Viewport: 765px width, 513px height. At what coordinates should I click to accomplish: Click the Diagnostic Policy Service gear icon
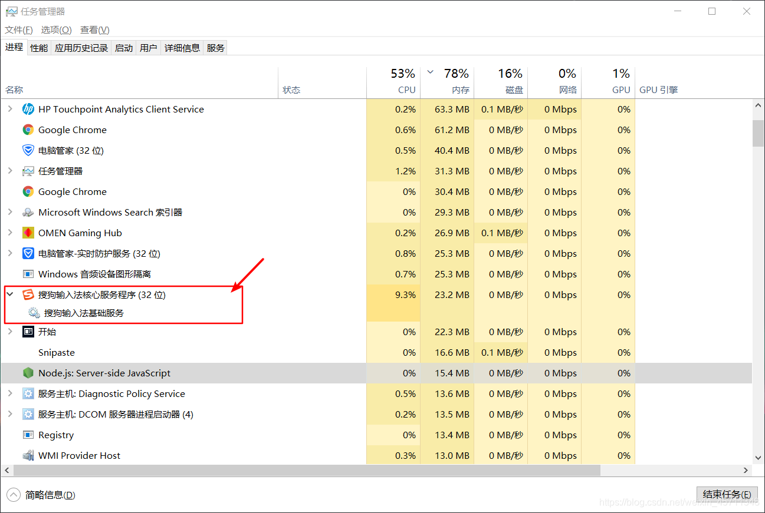pyautogui.click(x=28, y=393)
